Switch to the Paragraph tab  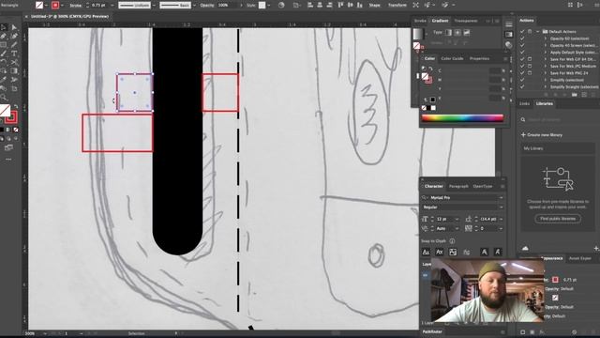[x=458, y=186]
